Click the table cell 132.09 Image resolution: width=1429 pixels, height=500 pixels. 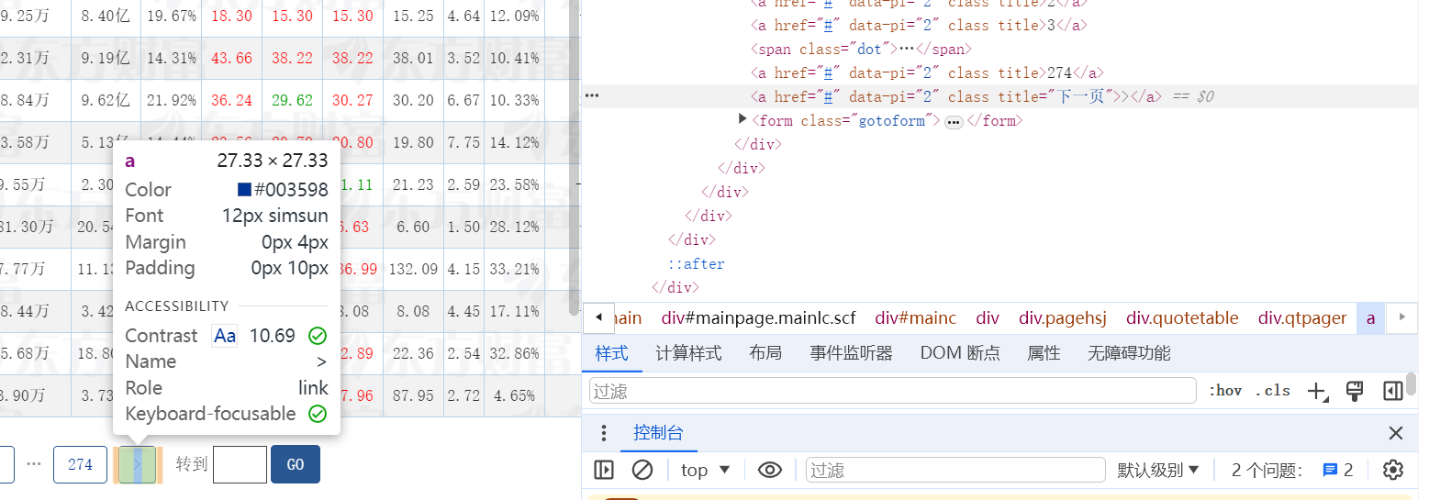coord(413,269)
